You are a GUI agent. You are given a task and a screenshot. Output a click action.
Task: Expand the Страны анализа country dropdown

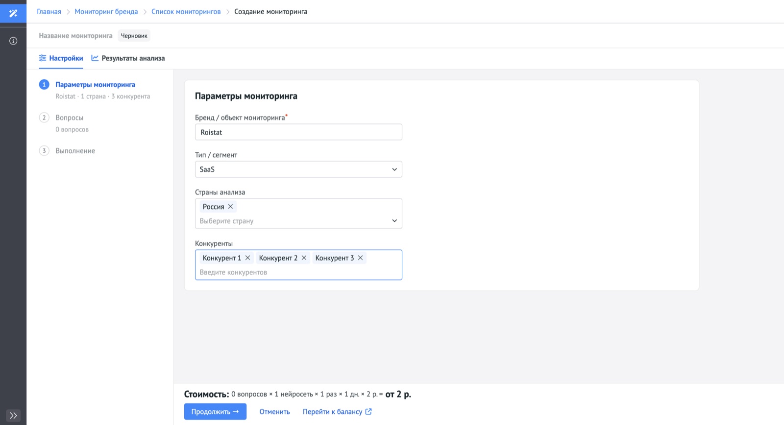[394, 221]
